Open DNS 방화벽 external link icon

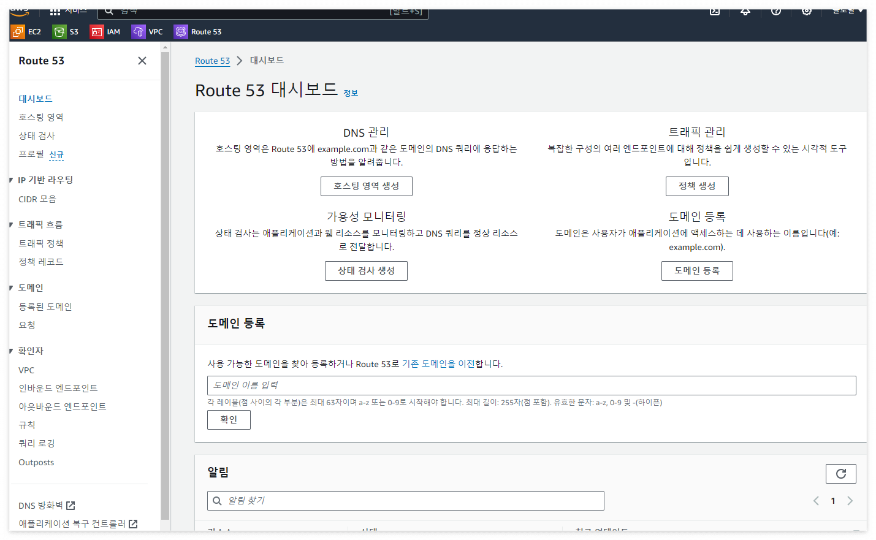70,506
